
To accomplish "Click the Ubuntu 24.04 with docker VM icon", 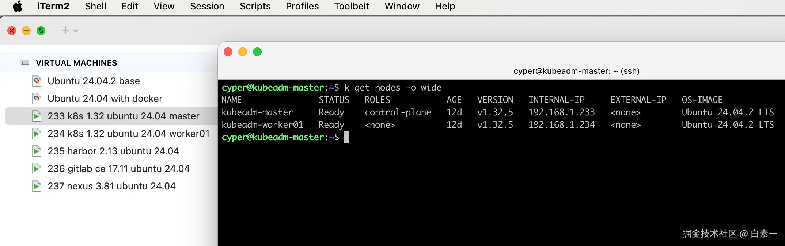I will coord(37,98).
